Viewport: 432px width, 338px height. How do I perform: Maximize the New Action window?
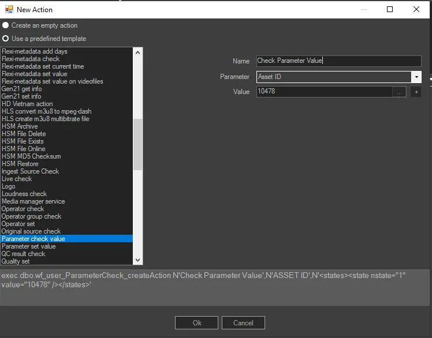tap(390, 9)
